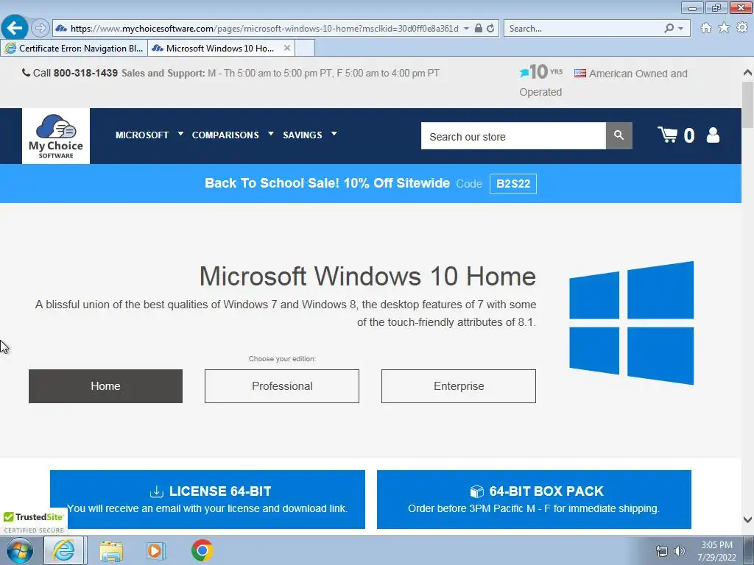Open Windows Explorer folder taskbar icon

tap(111, 551)
